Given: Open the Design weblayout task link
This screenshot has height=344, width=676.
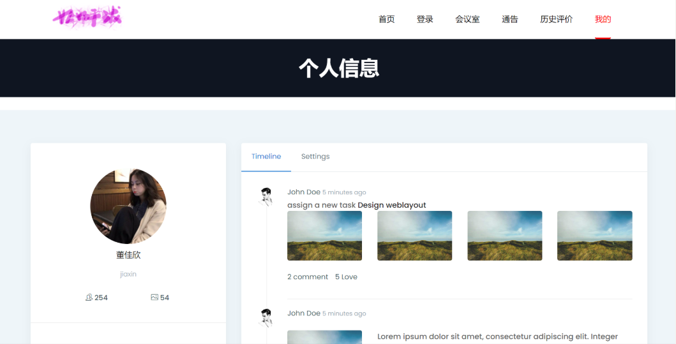Looking at the screenshot, I should click(x=392, y=205).
